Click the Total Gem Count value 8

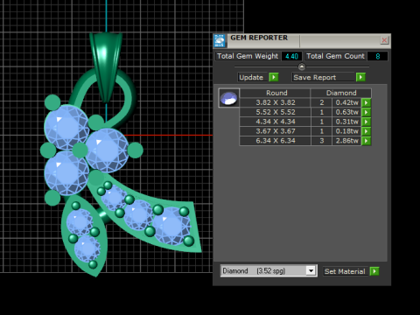click(378, 56)
